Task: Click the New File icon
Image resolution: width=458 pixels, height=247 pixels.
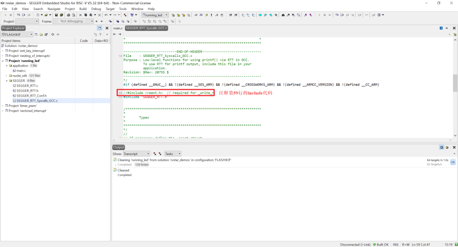Action: (38, 15)
